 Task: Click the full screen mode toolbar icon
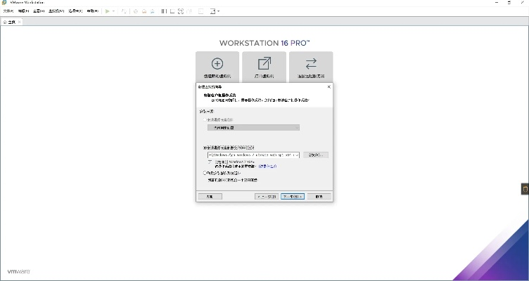pyautogui.click(x=181, y=11)
